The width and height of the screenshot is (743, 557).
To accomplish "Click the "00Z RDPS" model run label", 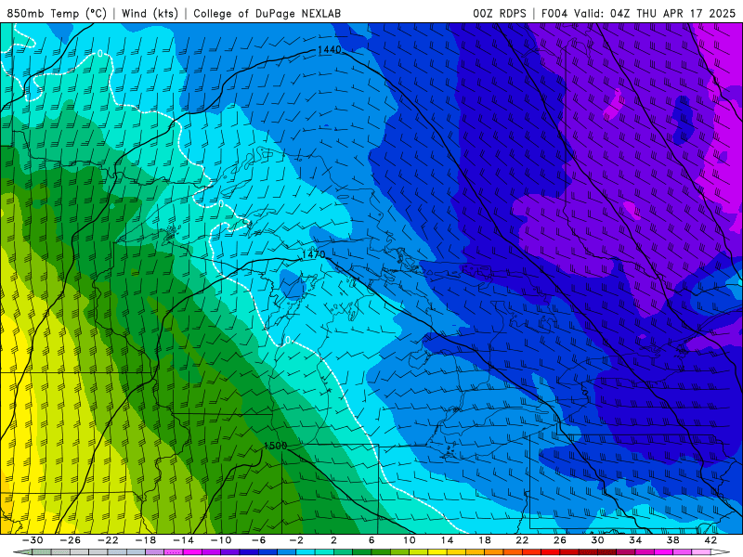I will click(x=500, y=13).
